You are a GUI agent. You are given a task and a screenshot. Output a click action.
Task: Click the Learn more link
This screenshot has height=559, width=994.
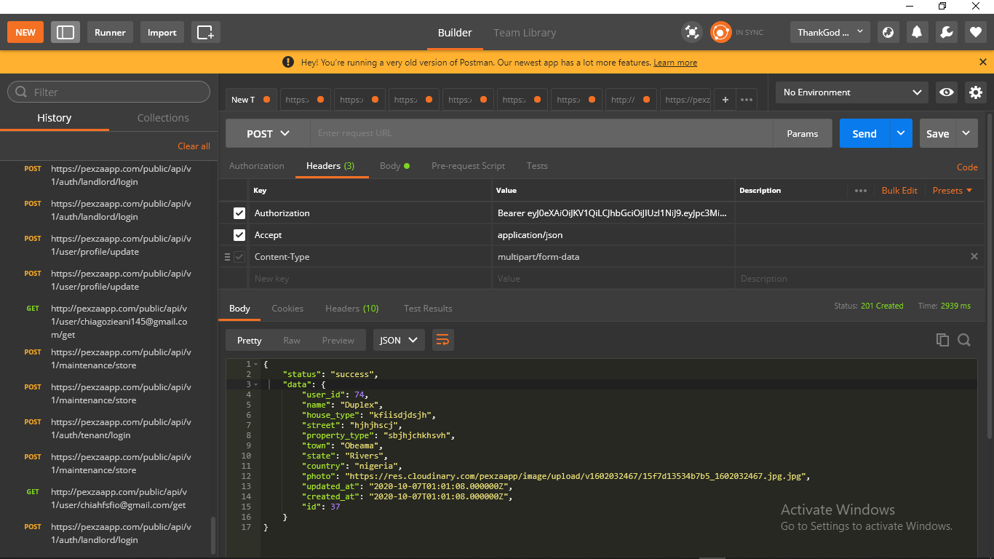click(x=675, y=63)
